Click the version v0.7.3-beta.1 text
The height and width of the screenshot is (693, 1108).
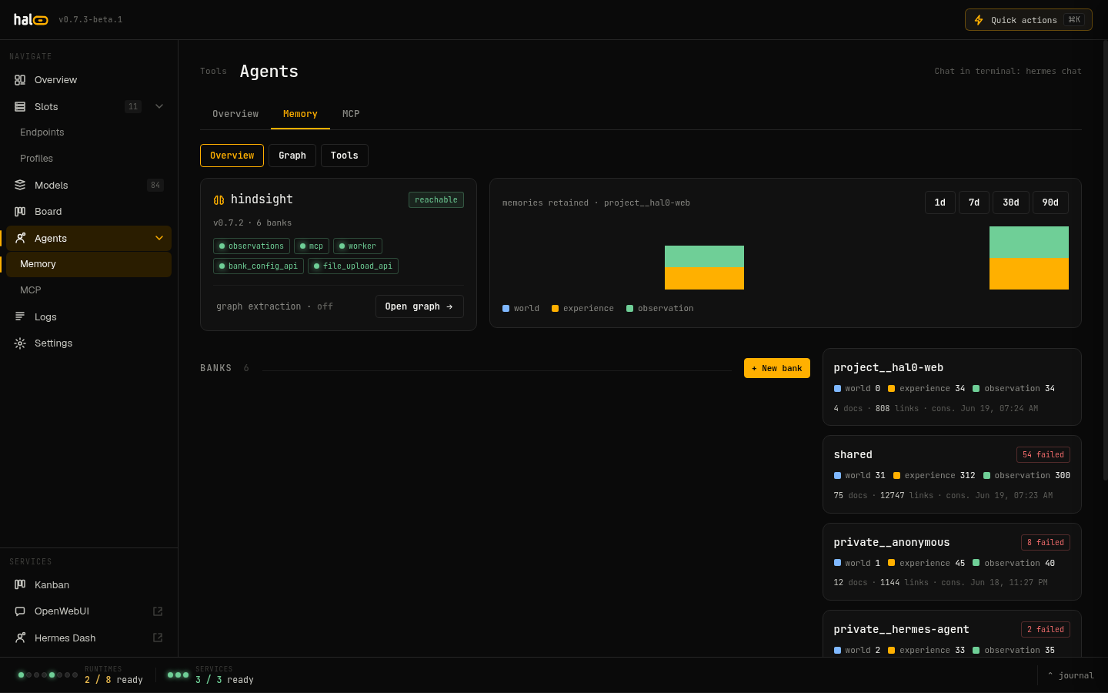pyautogui.click(x=91, y=20)
